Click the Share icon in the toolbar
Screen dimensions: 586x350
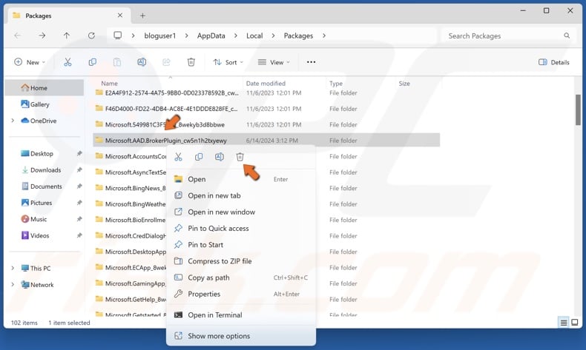coord(166,62)
